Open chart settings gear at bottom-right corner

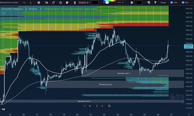(x=189, y=114)
